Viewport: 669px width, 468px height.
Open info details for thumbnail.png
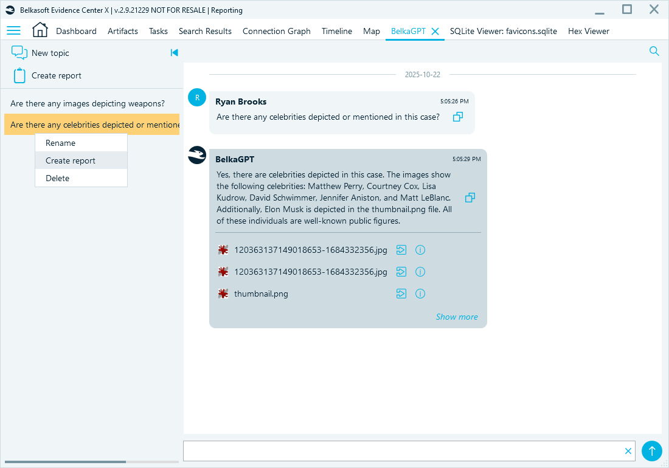(x=420, y=294)
